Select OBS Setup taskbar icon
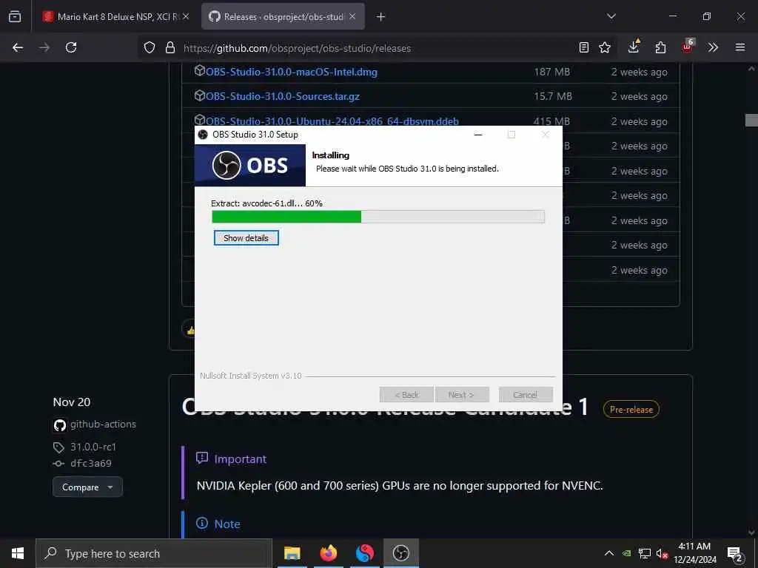 (x=400, y=553)
